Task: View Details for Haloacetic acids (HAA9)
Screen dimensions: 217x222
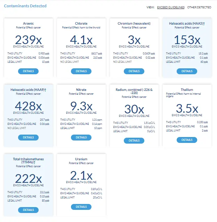Action: 28,137
